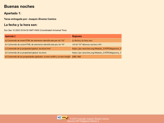Select the 'd) Contenido de la propiedad global: location' cell

pyautogui.click(x=38, y=53)
